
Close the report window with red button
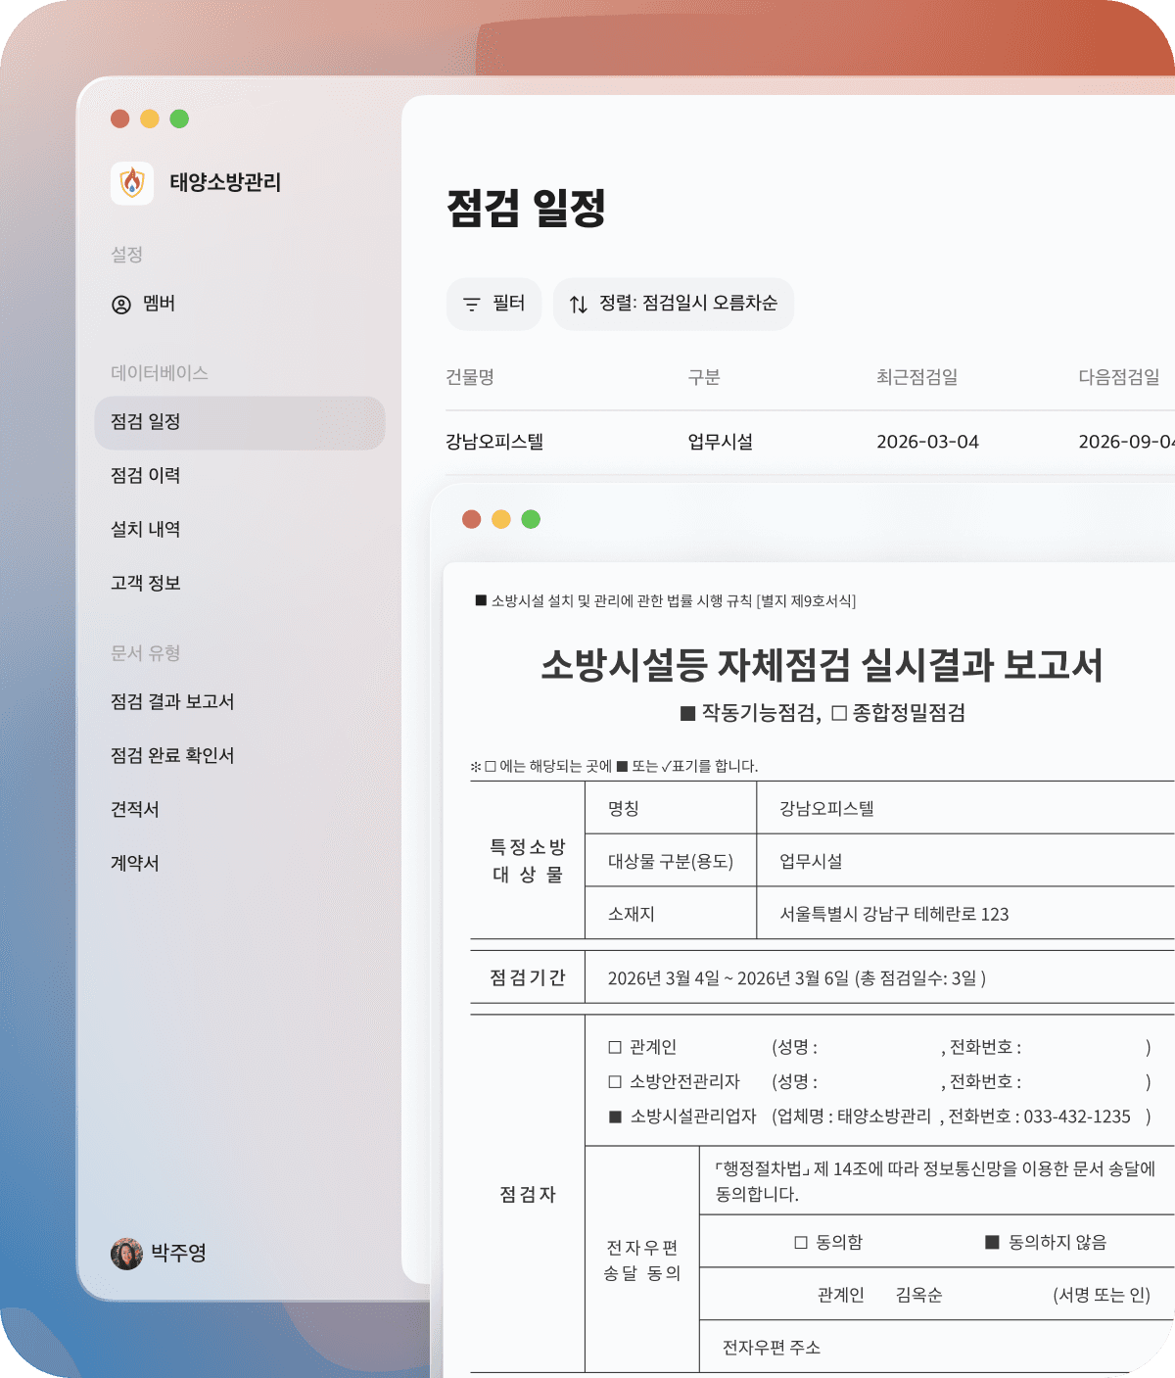pos(472,519)
